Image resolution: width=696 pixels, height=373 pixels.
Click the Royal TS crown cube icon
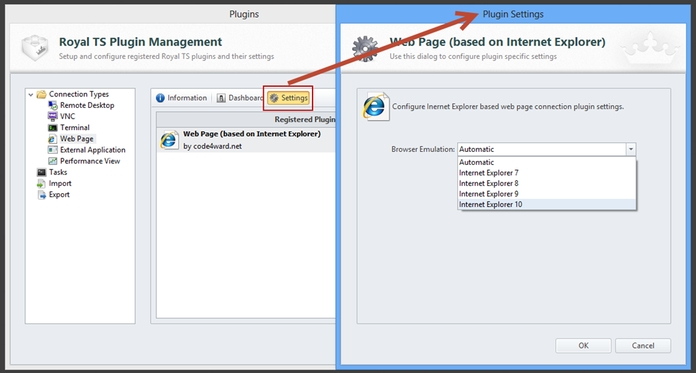[x=35, y=48]
